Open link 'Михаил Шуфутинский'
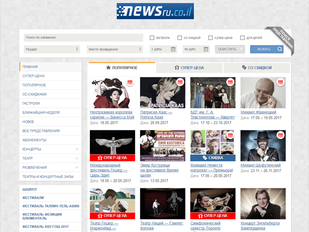The image size is (309, 232). [x=261, y=165]
